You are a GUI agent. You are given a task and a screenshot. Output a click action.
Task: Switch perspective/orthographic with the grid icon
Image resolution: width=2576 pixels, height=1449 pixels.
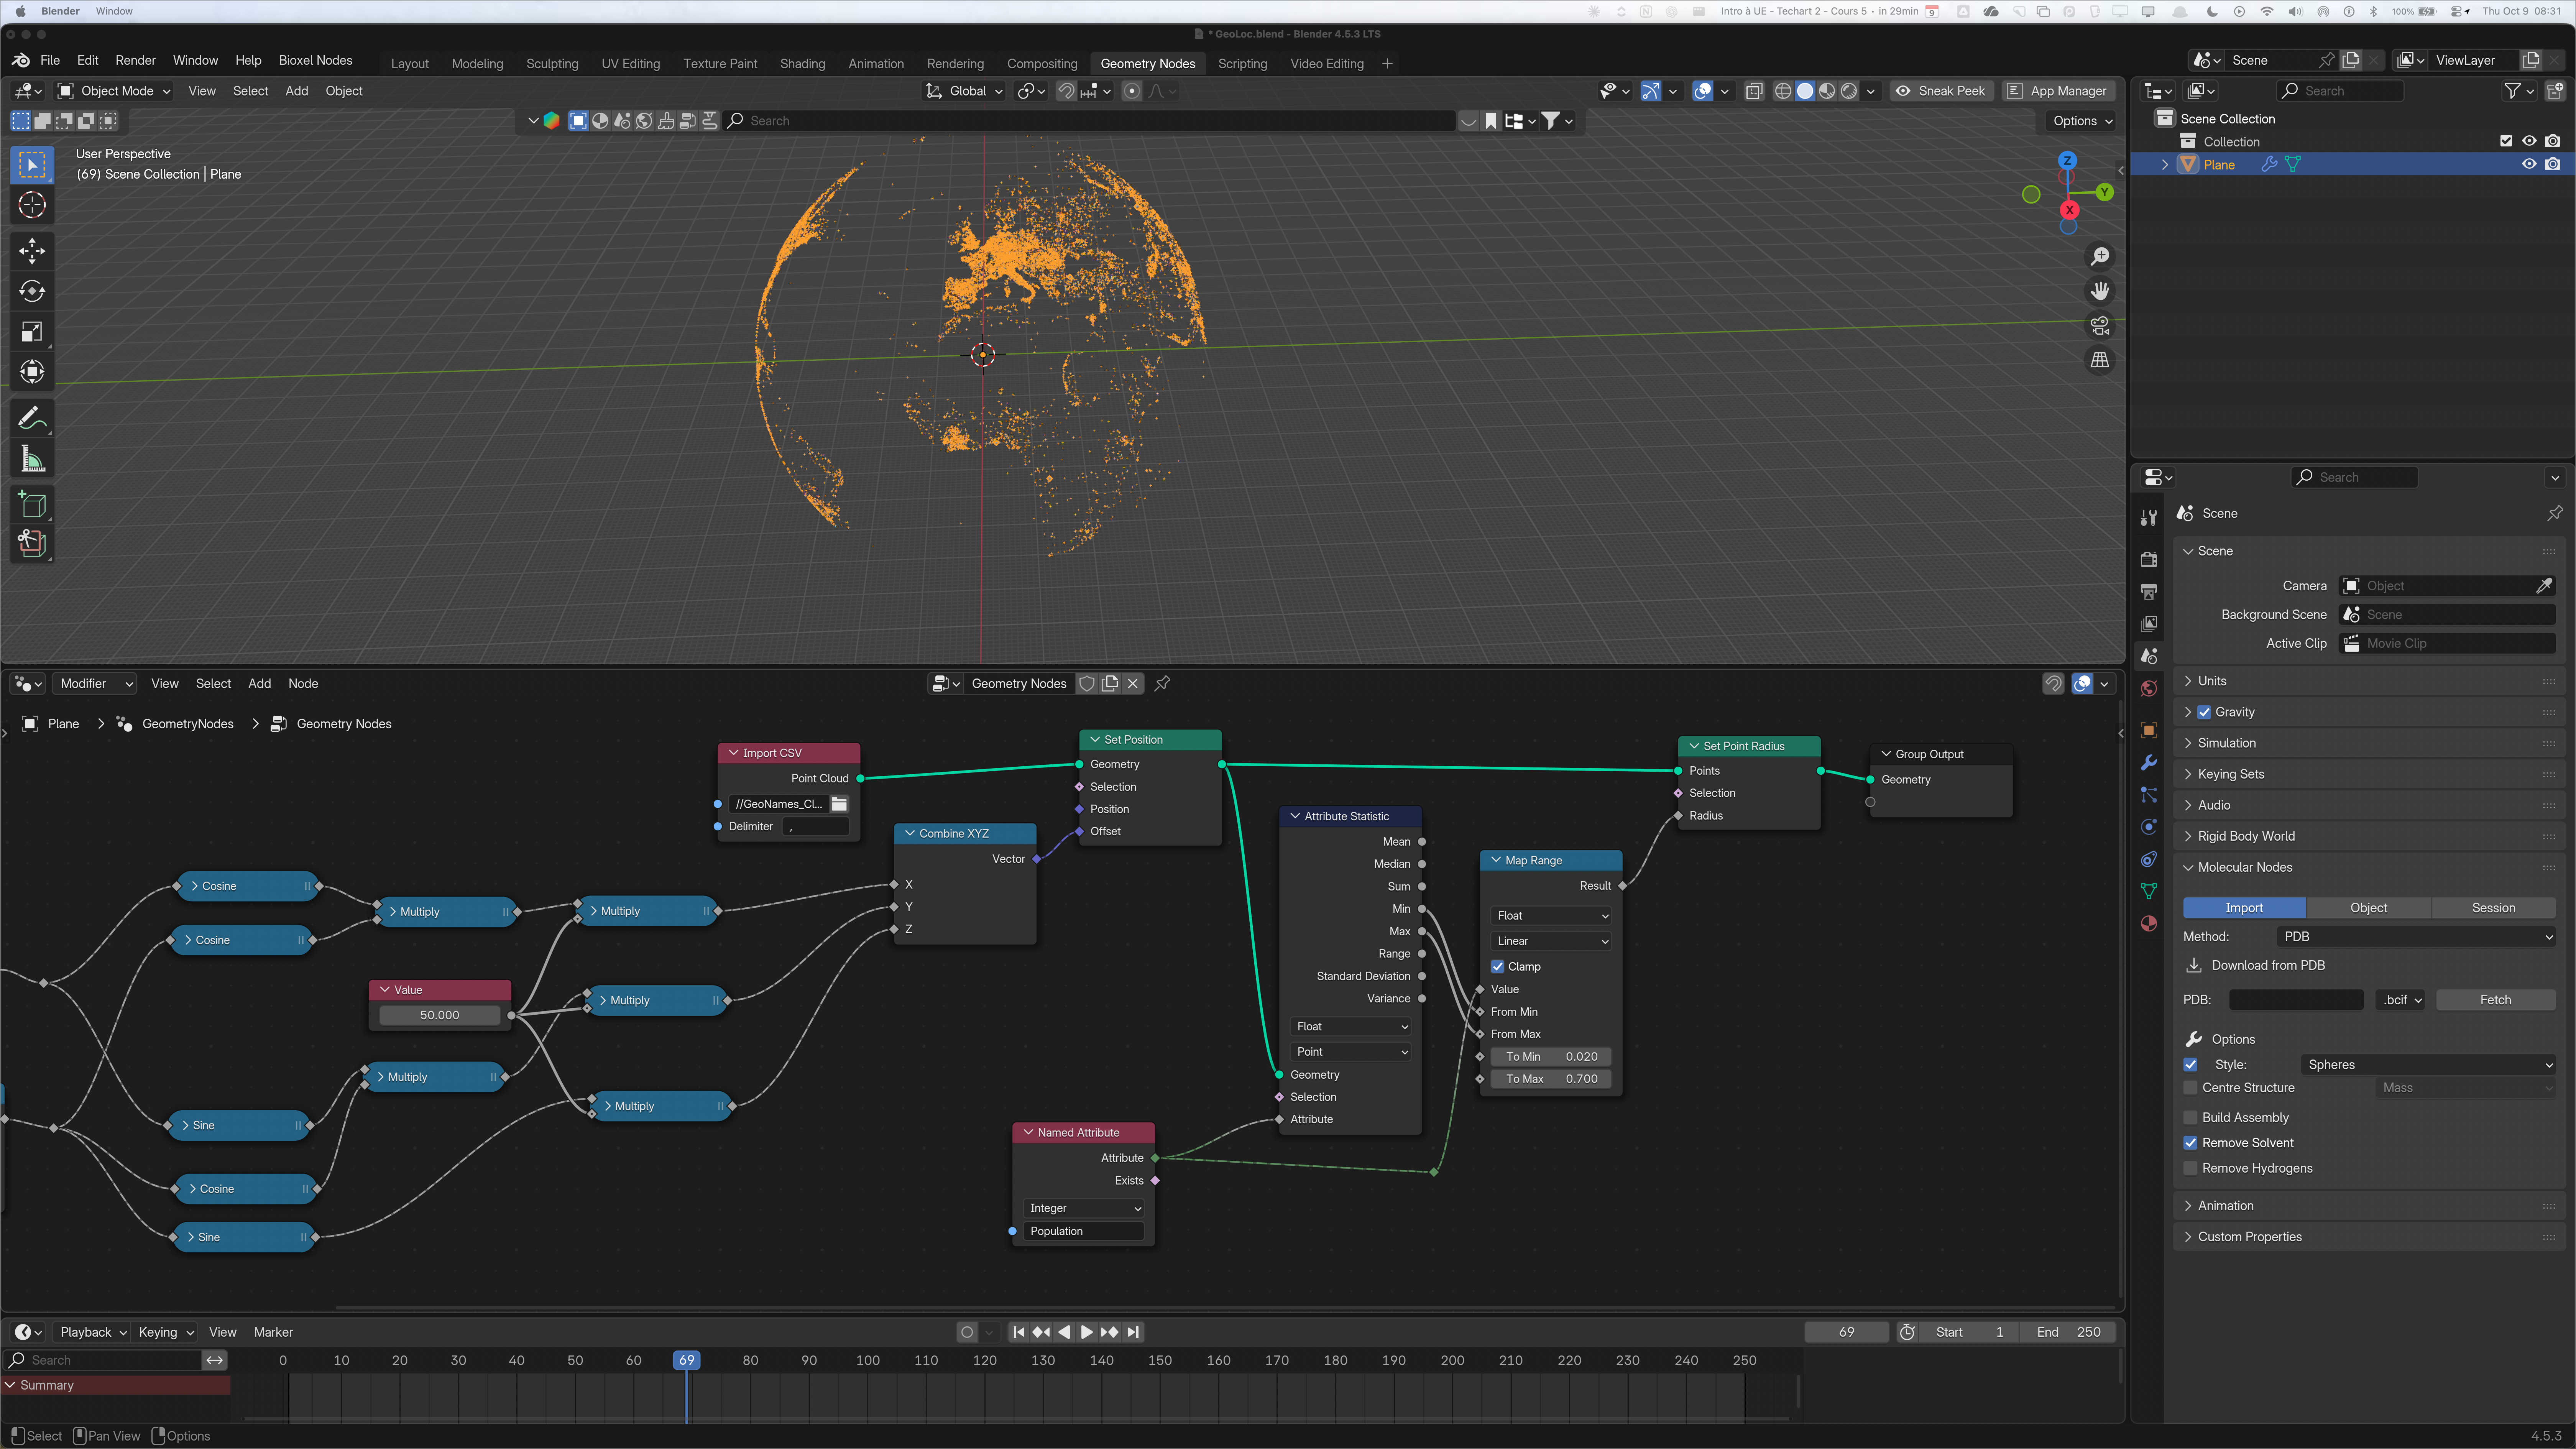[2100, 360]
